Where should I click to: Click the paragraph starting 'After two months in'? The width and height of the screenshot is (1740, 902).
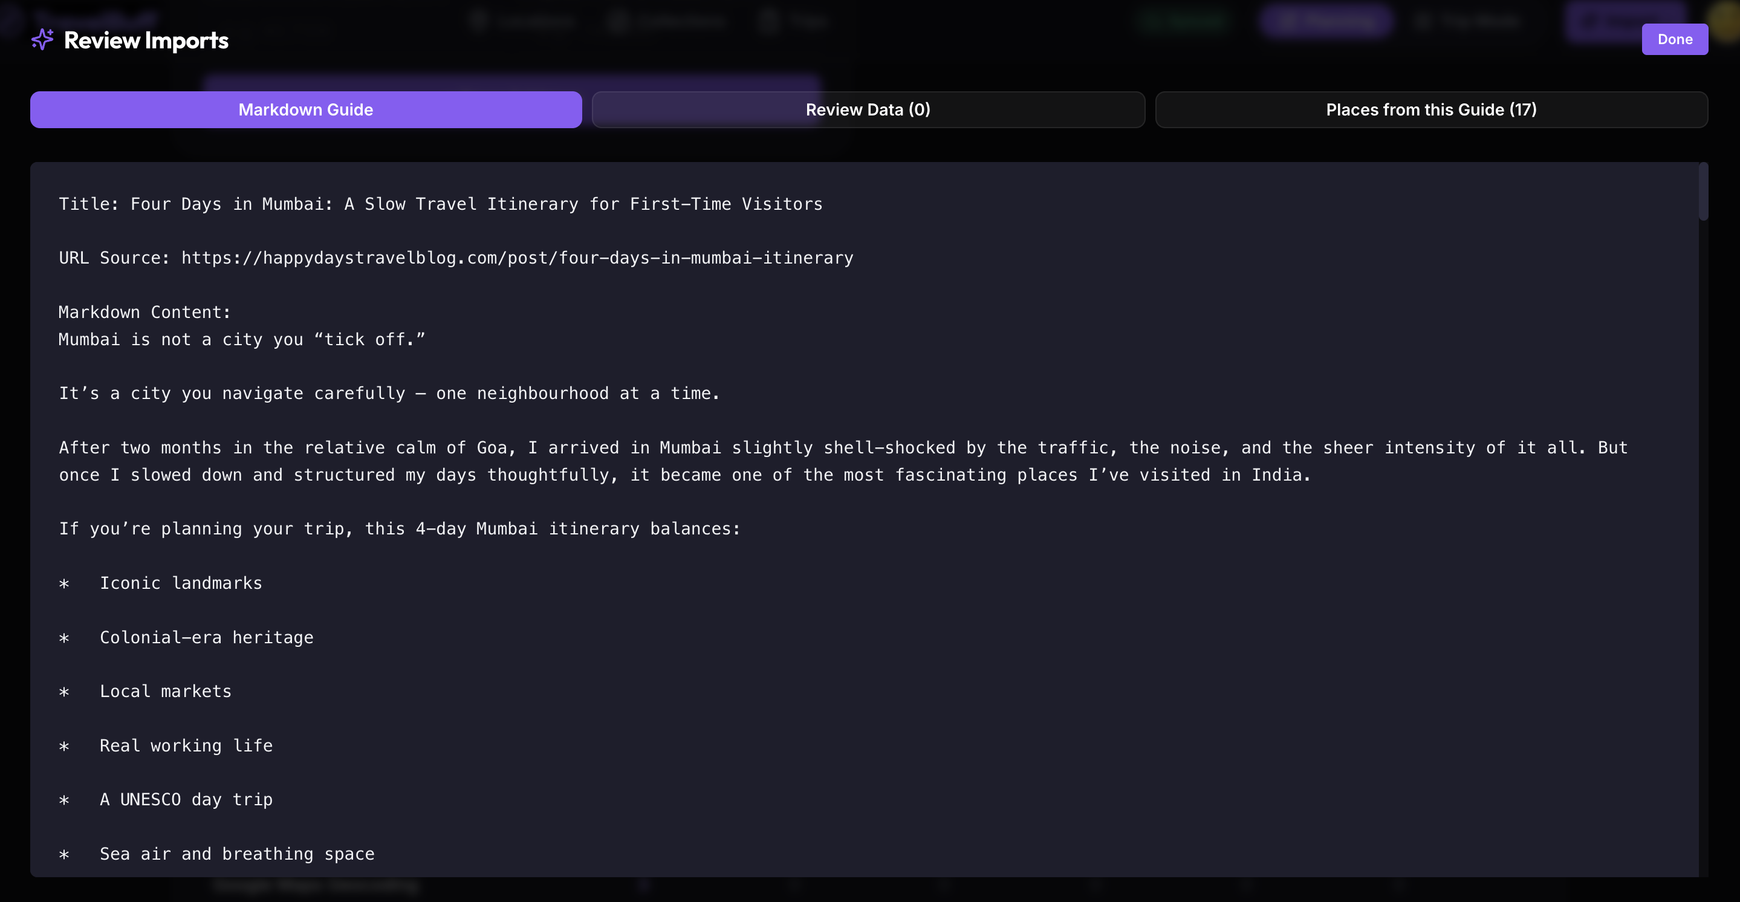(x=843, y=461)
